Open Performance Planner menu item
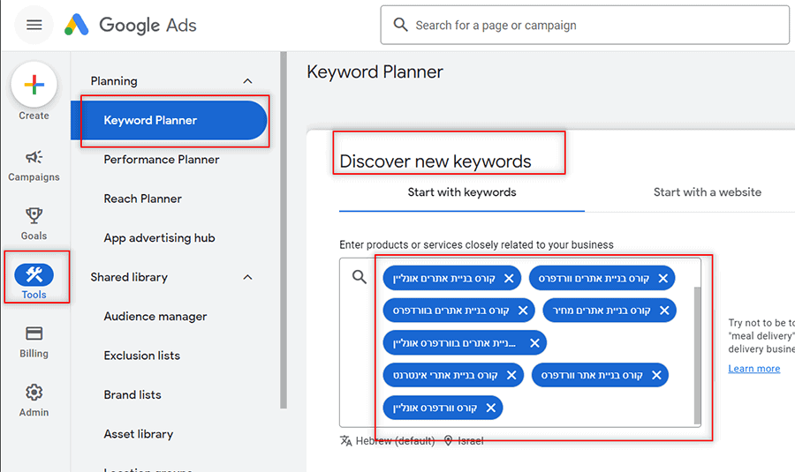The width and height of the screenshot is (795, 472). tap(162, 160)
